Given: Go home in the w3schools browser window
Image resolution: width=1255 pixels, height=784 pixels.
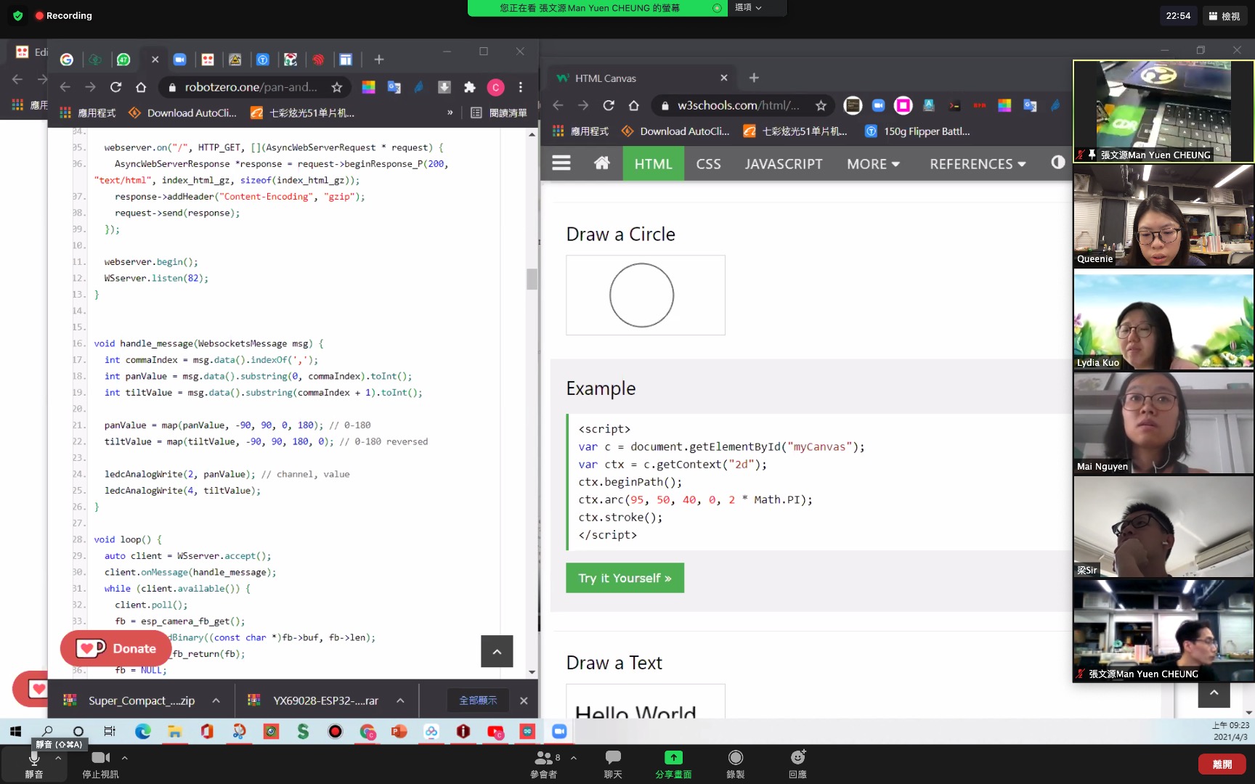Looking at the screenshot, I should click(x=634, y=105).
